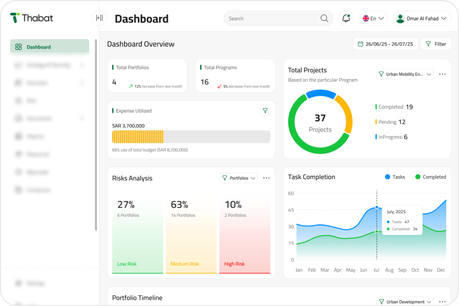Toggle the Tasks legend series
Image resolution: width=459 pixels, height=306 pixels.
pyautogui.click(x=395, y=177)
